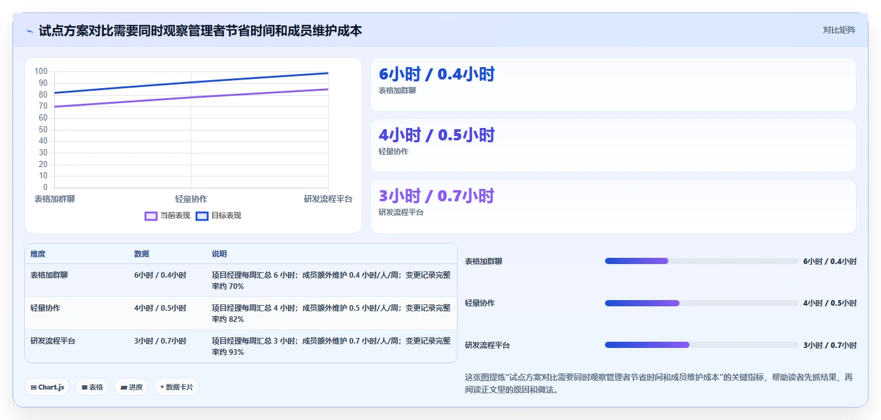Click the 数据卡片 tag chip
Viewport: 881px width, 420px height.
177,387
